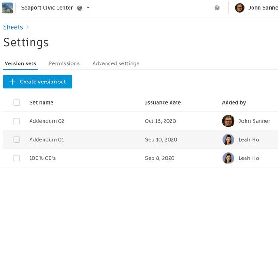Click Leah Ho's avatar in Addendum 01 row
This screenshot has width=278, height=278.
pos(228,139)
